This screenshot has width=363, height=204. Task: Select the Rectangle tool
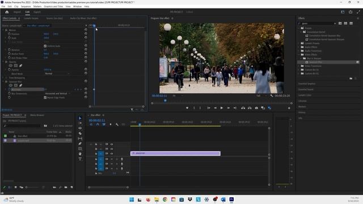80,148
